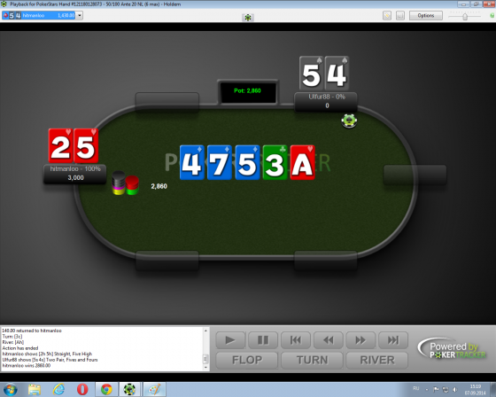Pause the hand replay

pyautogui.click(x=263, y=340)
